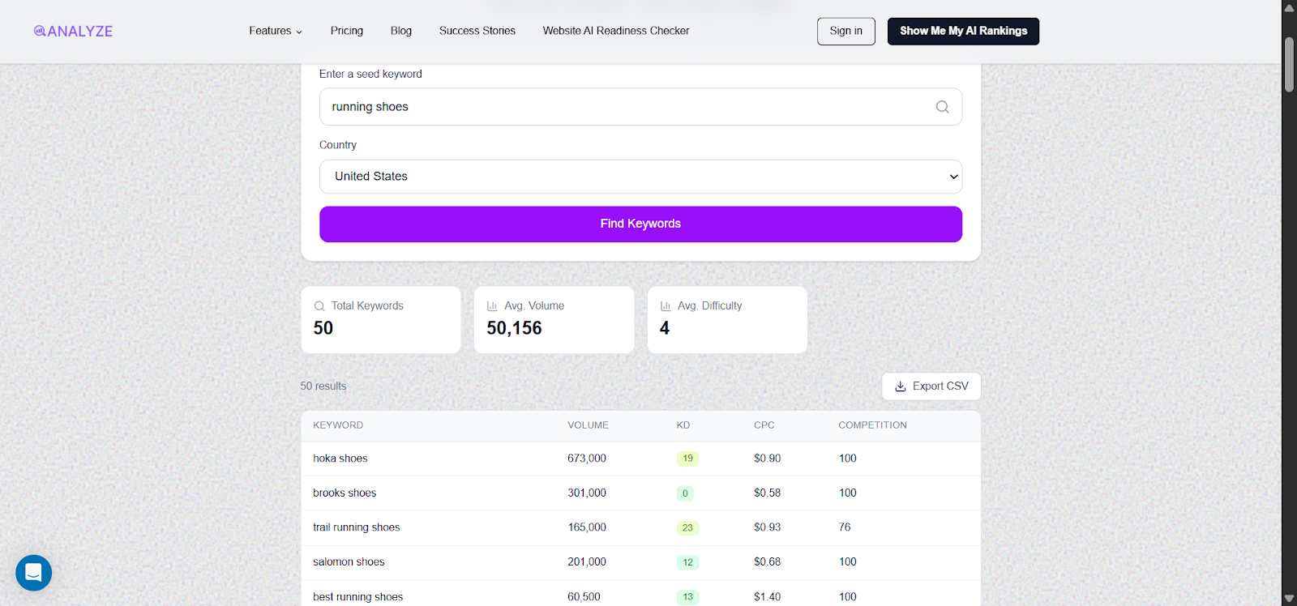Click the search magnifier icon in the keyword field
The height and width of the screenshot is (606, 1297).
942,107
